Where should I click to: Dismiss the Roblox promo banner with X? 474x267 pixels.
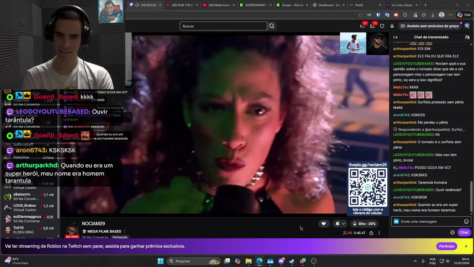[466, 246]
